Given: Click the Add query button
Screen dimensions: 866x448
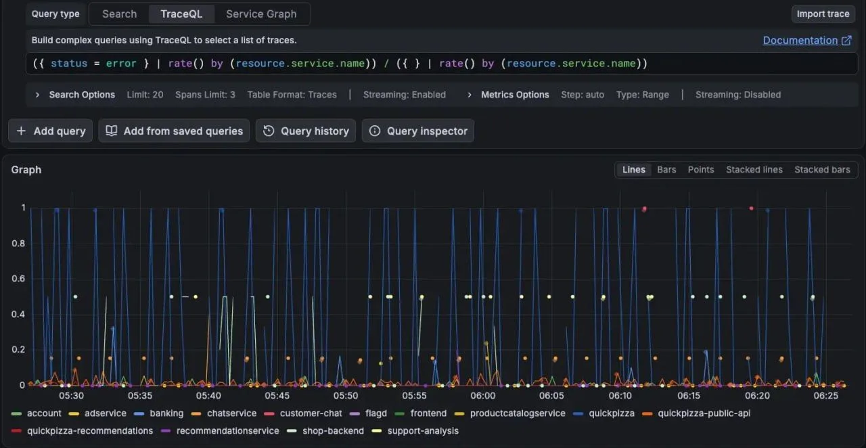Looking at the screenshot, I should pyautogui.click(x=51, y=131).
